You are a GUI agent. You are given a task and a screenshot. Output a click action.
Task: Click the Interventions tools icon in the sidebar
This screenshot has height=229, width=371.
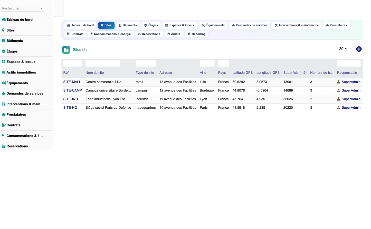point(4,104)
